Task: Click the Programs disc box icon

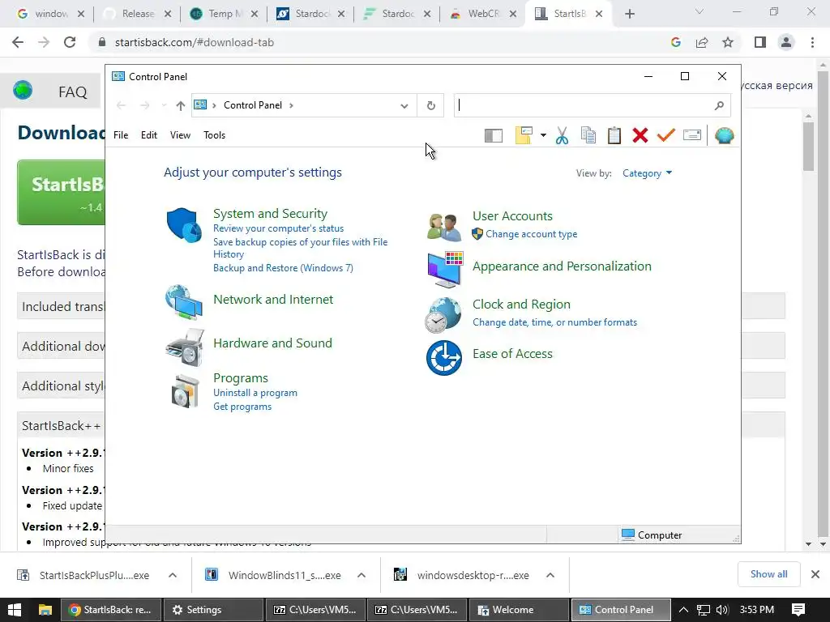Action: (185, 391)
